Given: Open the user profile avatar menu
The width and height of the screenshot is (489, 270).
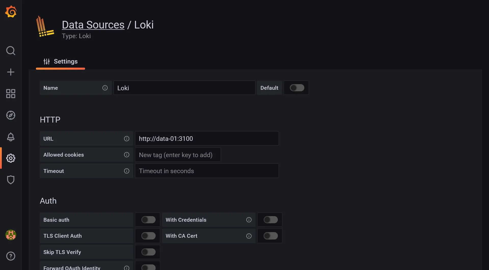Looking at the screenshot, I should point(11,235).
